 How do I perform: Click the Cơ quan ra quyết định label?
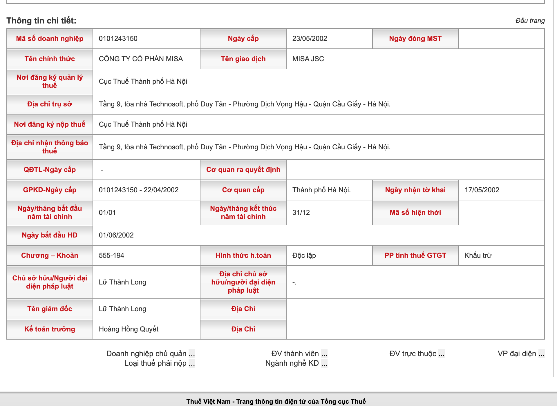[243, 170]
